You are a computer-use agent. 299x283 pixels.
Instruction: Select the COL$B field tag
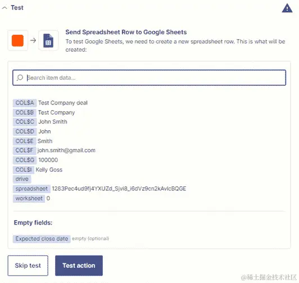point(25,112)
